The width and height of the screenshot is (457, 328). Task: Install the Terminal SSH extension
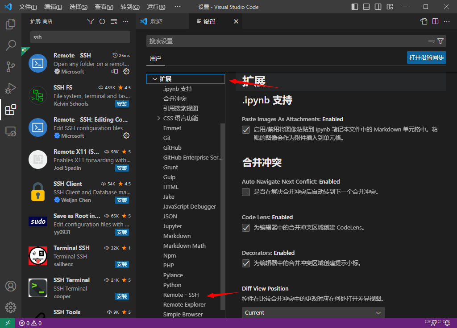click(x=122, y=264)
